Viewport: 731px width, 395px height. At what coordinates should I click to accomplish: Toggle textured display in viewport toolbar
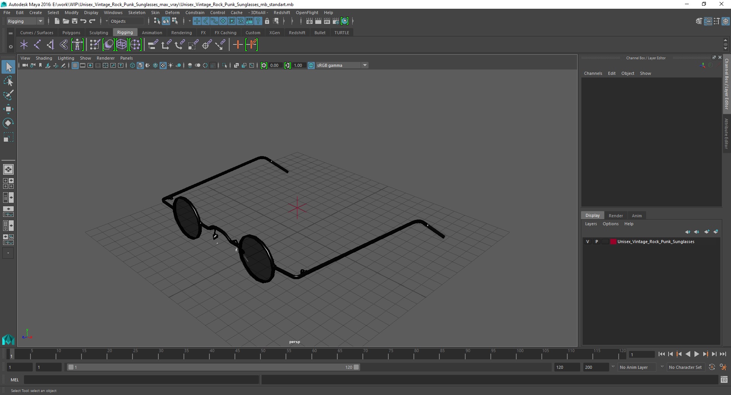[163, 65]
